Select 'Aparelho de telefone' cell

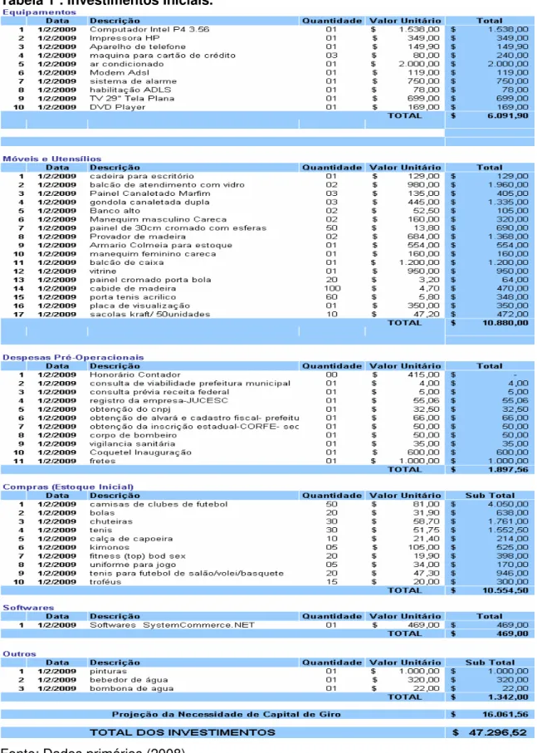137,46
